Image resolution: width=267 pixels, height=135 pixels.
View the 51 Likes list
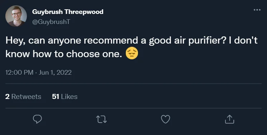point(65,96)
